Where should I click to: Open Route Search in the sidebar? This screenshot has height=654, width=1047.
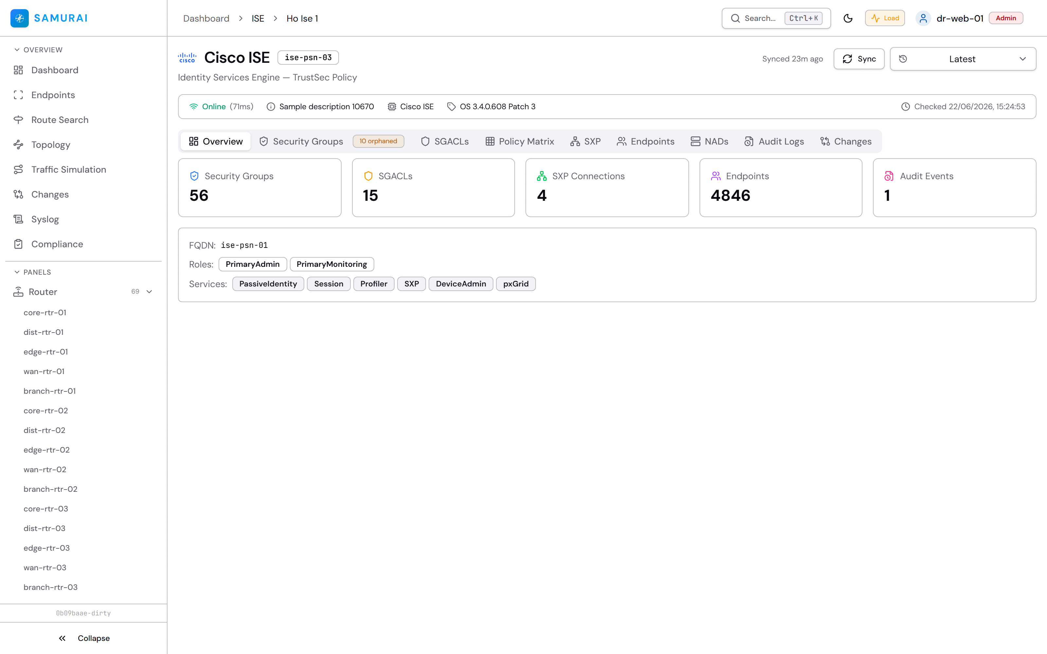pos(83,120)
